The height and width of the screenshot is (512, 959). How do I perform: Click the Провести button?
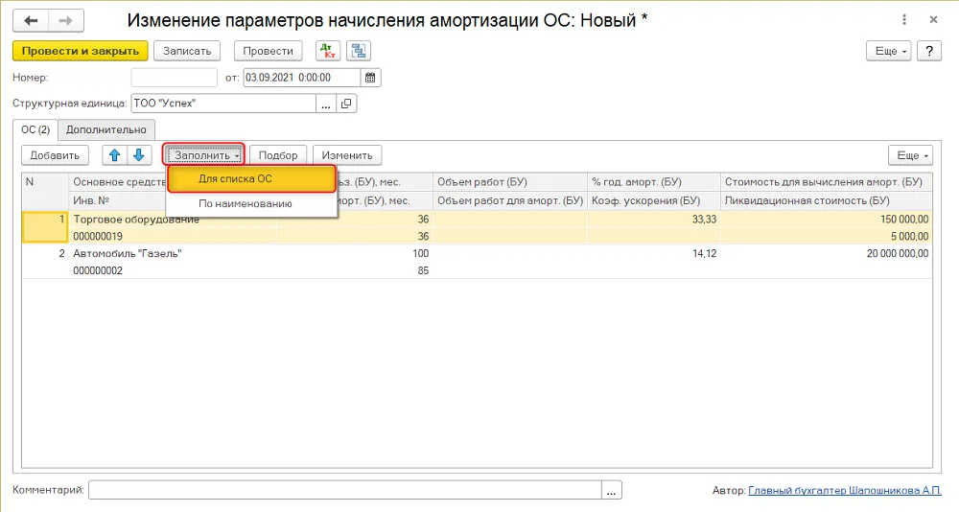268,51
